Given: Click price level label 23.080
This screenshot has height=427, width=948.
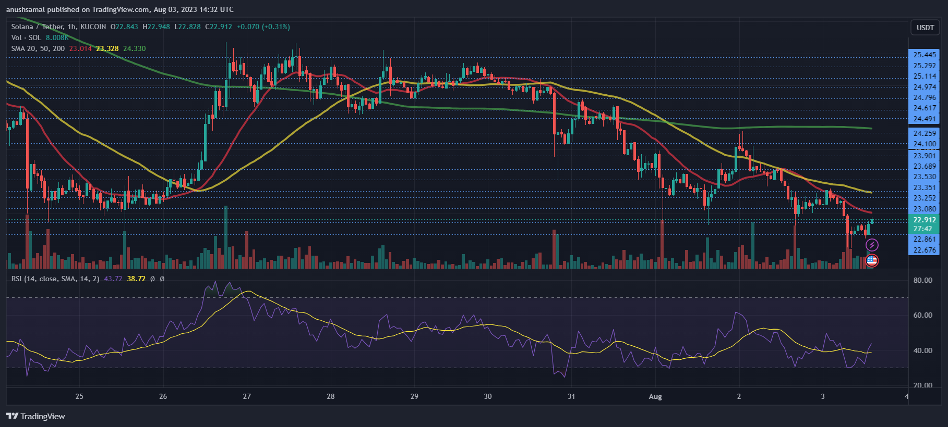Looking at the screenshot, I should 925,209.
